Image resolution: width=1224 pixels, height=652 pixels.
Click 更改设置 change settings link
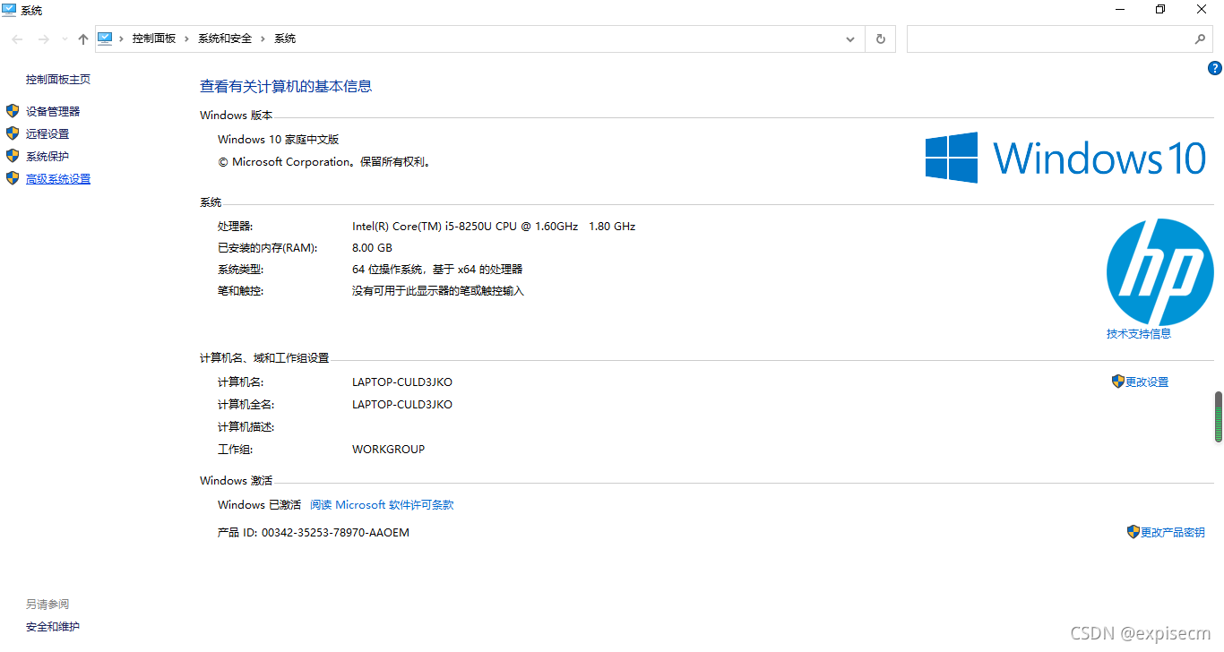[x=1147, y=382]
